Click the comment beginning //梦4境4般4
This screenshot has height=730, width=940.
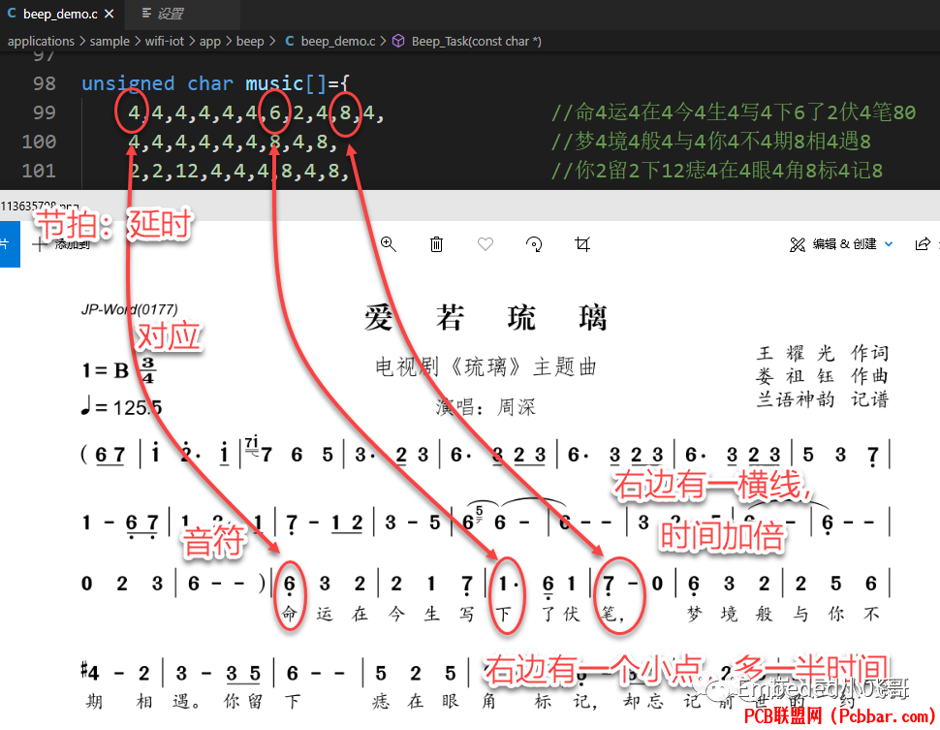(x=710, y=143)
